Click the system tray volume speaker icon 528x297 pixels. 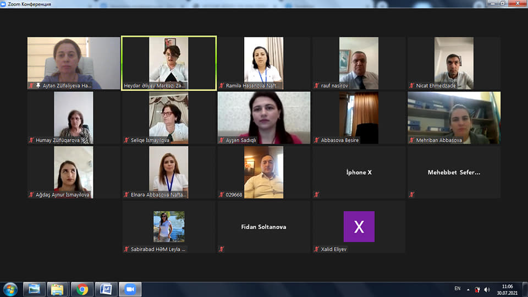(487, 289)
